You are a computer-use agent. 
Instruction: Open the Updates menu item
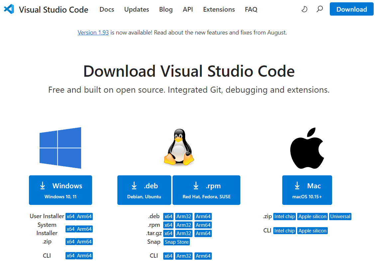coord(137,9)
